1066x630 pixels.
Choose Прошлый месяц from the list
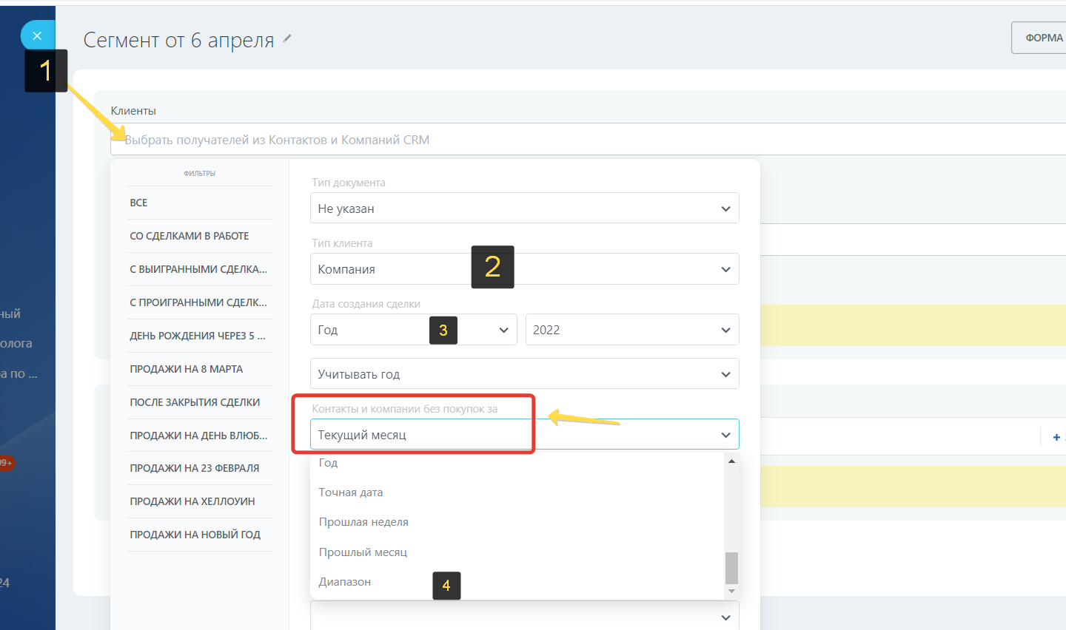coord(363,552)
